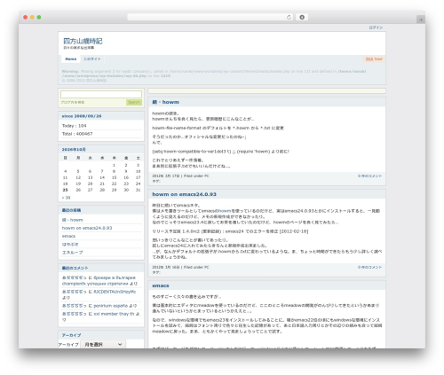Screen dimensions: 444x375
Task: Open post title 続・howm
Action: click(x=166, y=102)
